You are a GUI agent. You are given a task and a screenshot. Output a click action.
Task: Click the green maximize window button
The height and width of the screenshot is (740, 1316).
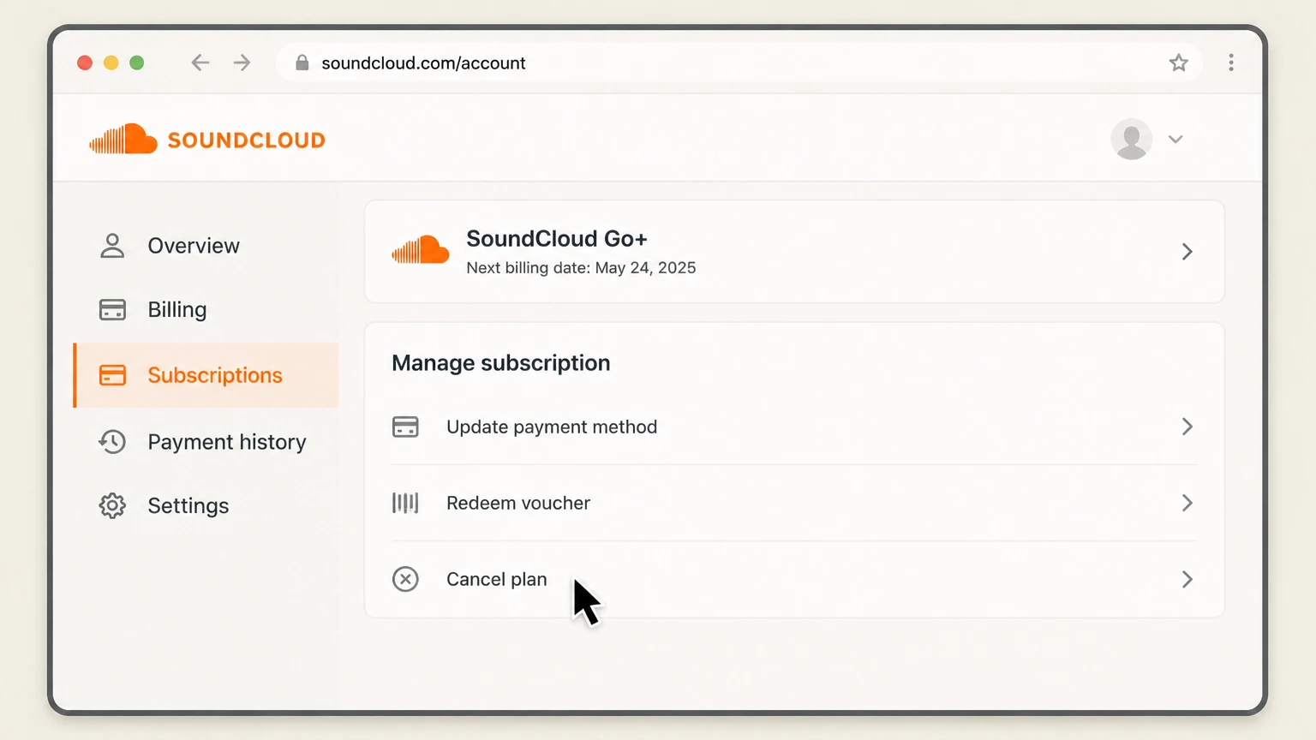pyautogui.click(x=137, y=63)
